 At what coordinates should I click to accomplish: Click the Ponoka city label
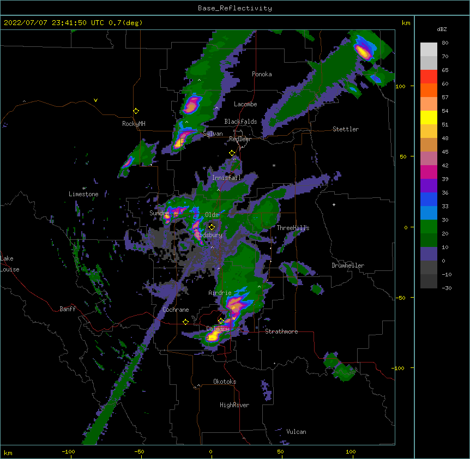[262, 74]
